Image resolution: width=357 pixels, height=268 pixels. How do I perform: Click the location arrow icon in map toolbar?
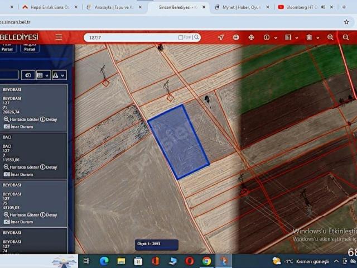point(221,37)
